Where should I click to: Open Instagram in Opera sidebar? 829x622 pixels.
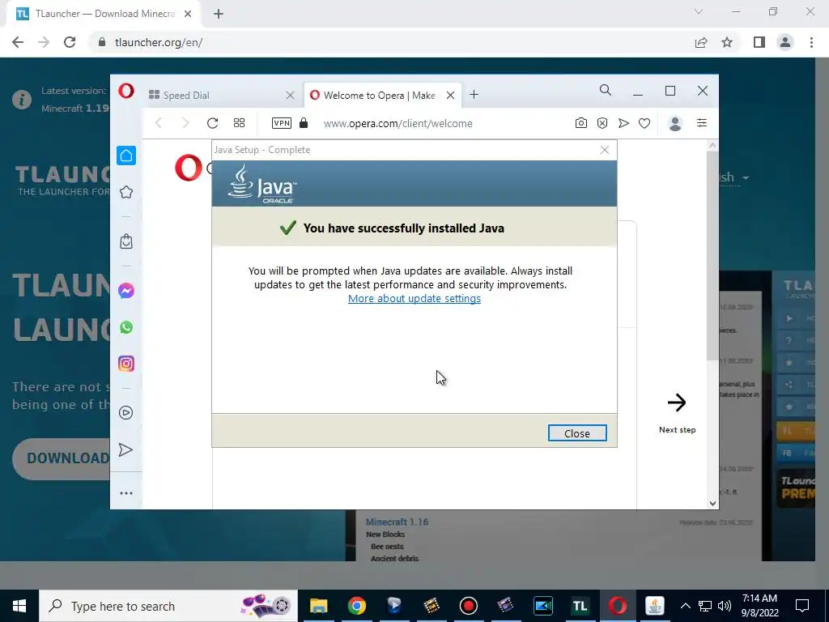pos(126,364)
